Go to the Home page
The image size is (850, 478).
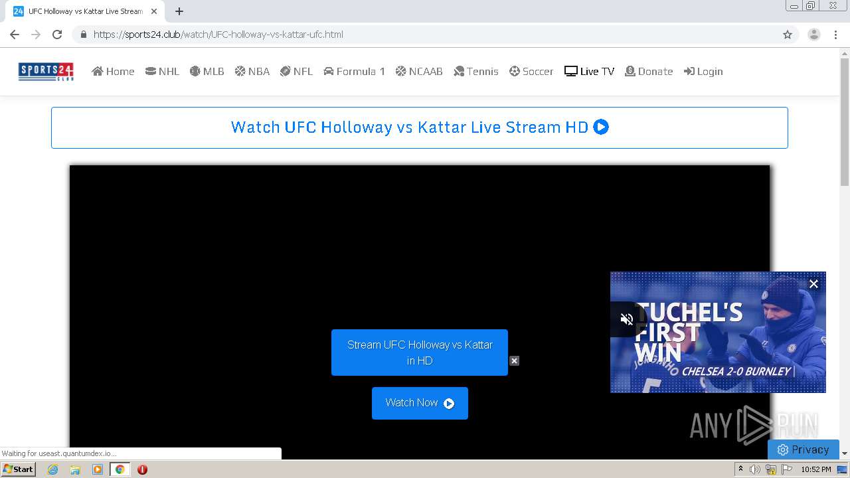113,72
